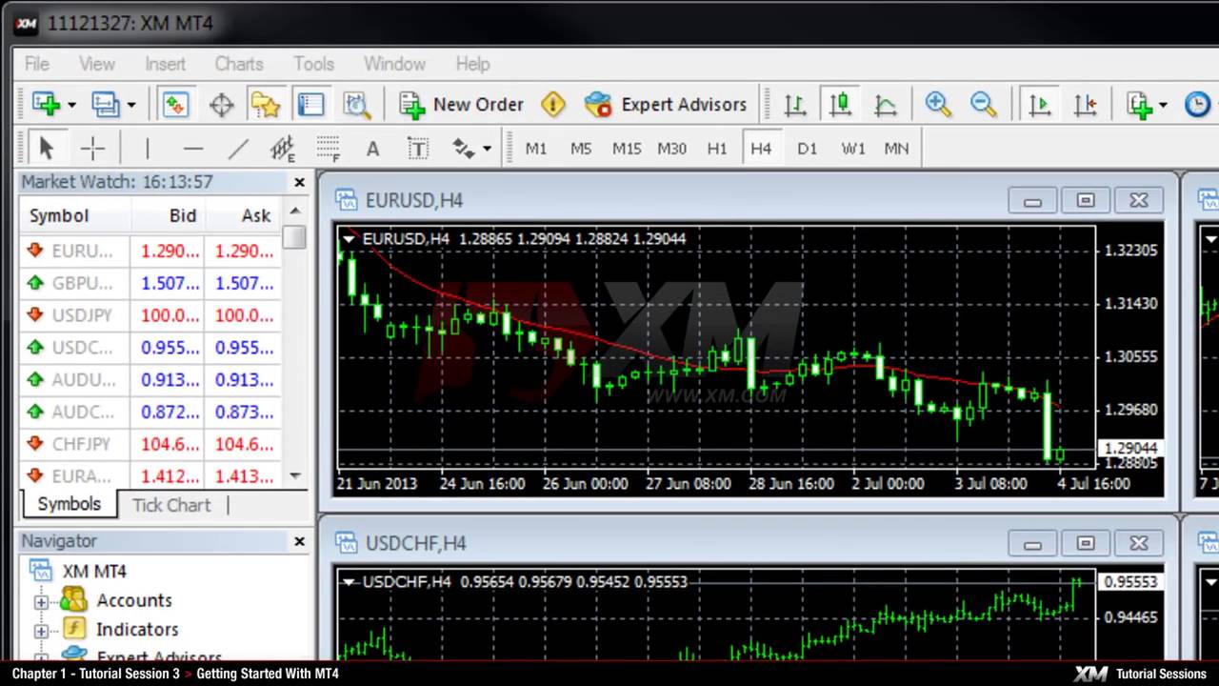This screenshot has height=686, width=1219.
Task: Switch to line chart mode
Action: click(885, 104)
